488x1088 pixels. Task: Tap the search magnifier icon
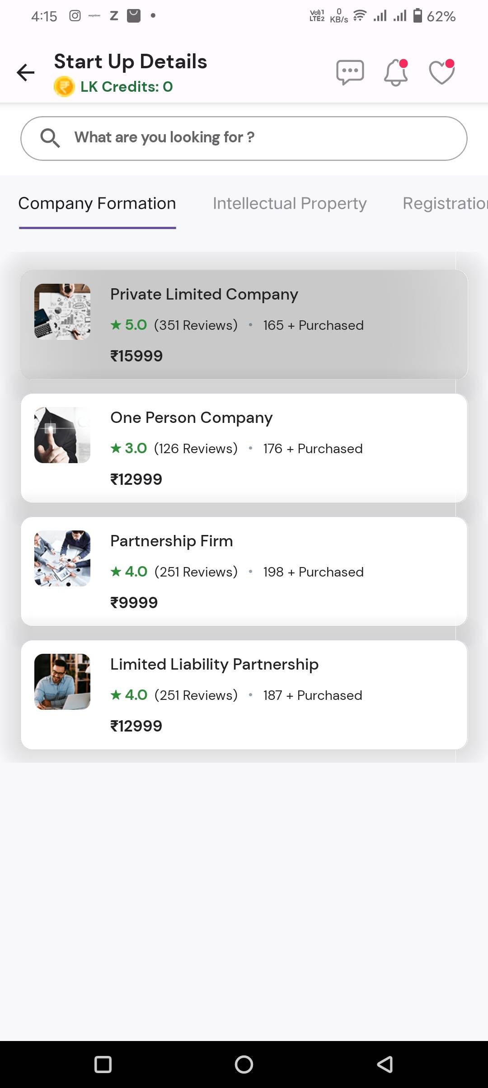point(50,138)
